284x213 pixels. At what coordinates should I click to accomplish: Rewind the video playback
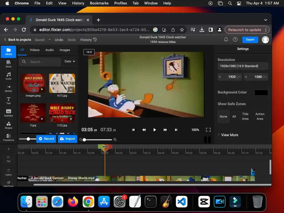pos(144,130)
